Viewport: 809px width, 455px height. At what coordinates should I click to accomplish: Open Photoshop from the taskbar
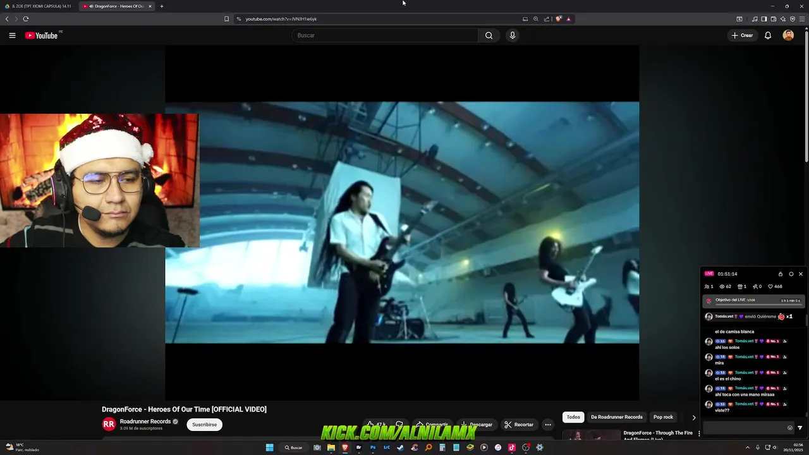tap(373, 447)
